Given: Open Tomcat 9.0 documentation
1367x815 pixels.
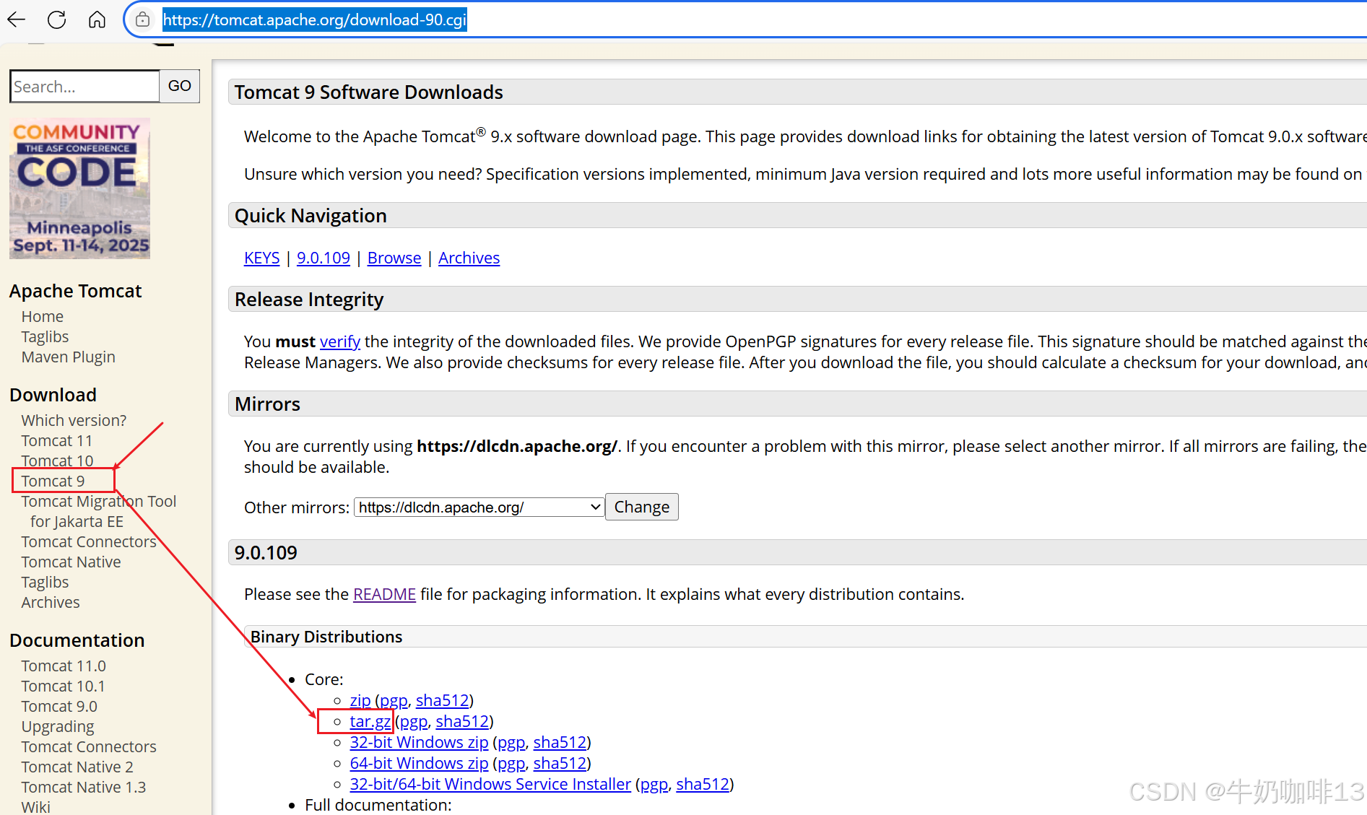Looking at the screenshot, I should coord(59,706).
